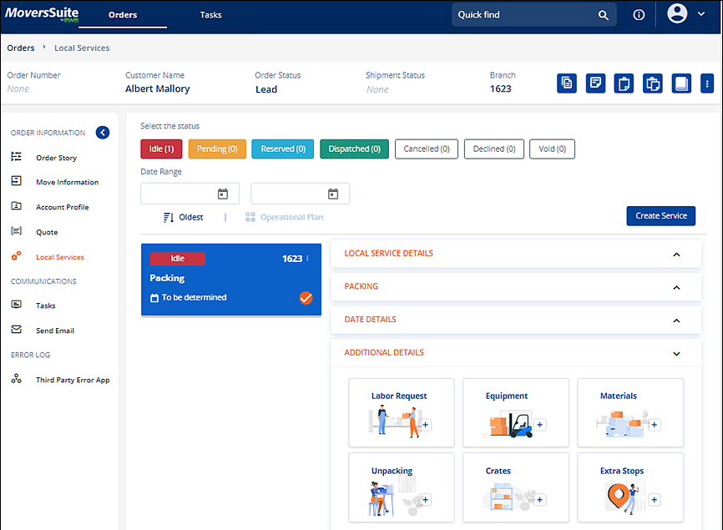Switch to the Tasks tab
Image resolution: width=723 pixels, height=530 pixels.
point(210,14)
